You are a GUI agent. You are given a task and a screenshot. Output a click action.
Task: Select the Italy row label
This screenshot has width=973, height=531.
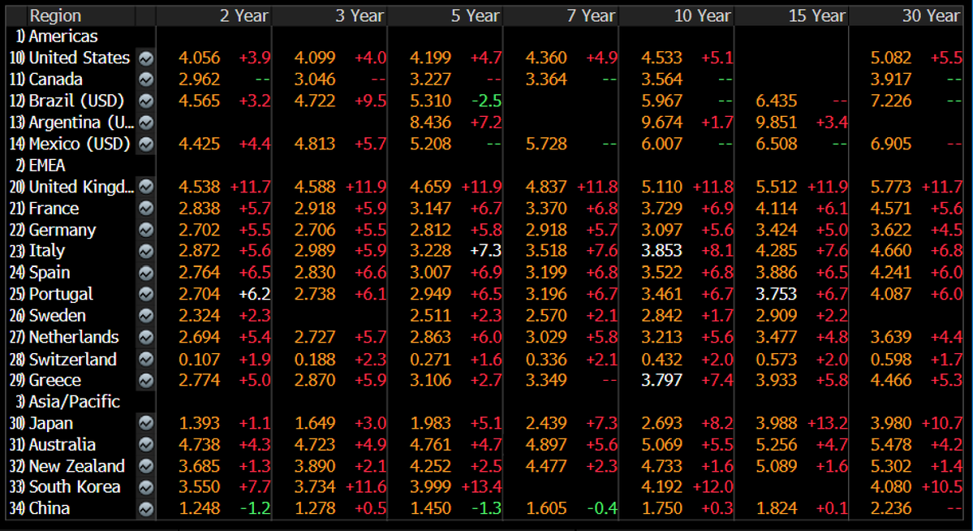pyautogui.click(x=47, y=252)
